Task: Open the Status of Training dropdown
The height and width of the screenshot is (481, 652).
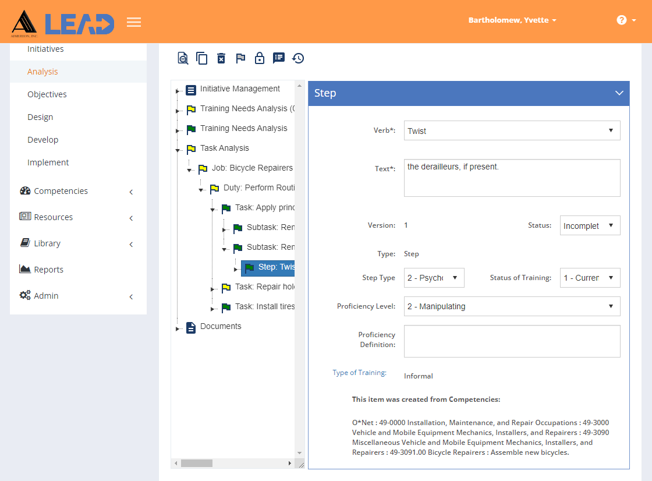Action: (590, 278)
